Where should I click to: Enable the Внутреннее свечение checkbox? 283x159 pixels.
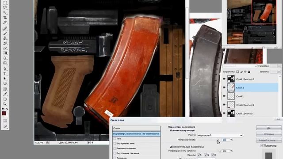click(x=115, y=153)
